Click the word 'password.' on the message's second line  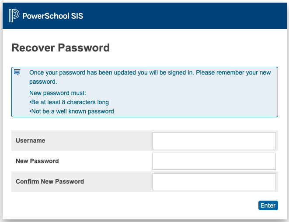[43, 82]
